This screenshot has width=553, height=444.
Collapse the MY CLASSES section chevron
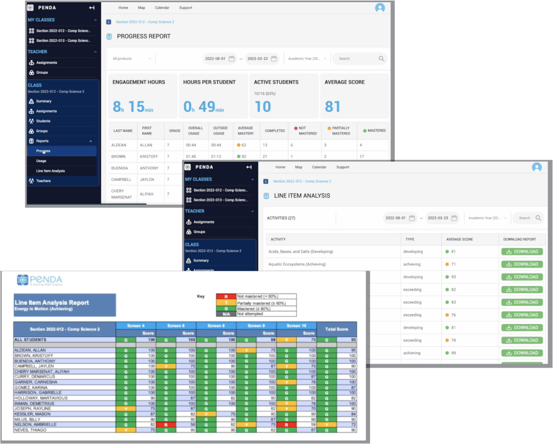click(x=95, y=20)
